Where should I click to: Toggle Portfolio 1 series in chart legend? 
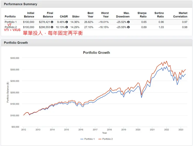pos(88,139)
